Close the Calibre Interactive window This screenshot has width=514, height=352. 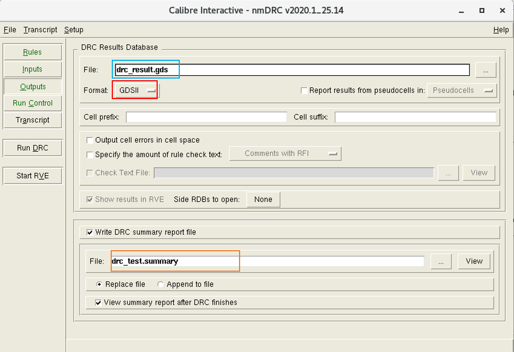point(502,11)
